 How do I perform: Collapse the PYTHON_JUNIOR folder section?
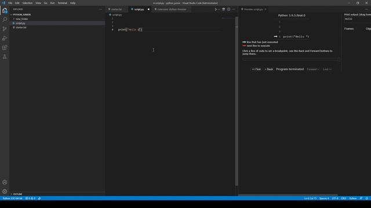57,14
